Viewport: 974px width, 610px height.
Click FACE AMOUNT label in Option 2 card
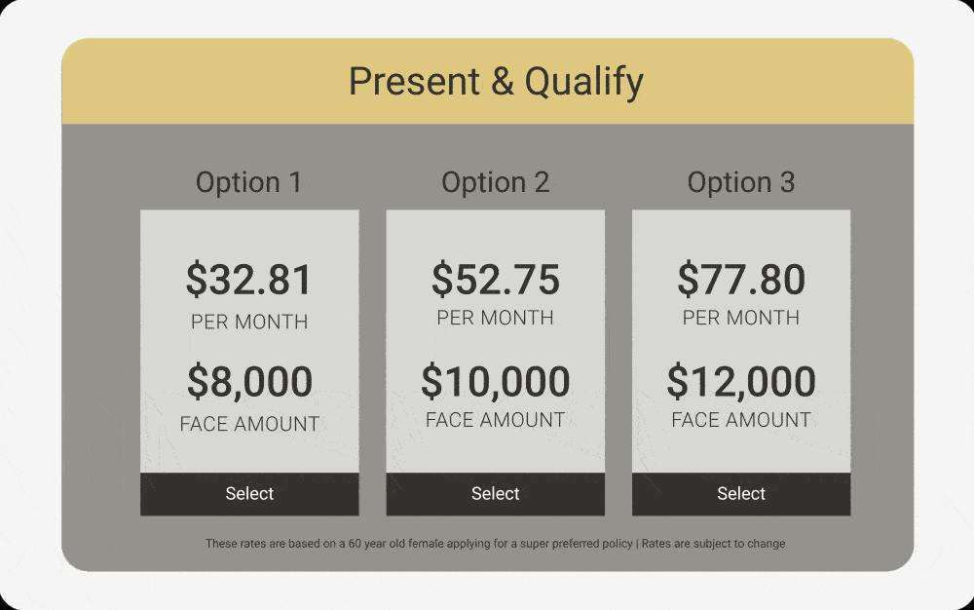click(x=495, y=421)
